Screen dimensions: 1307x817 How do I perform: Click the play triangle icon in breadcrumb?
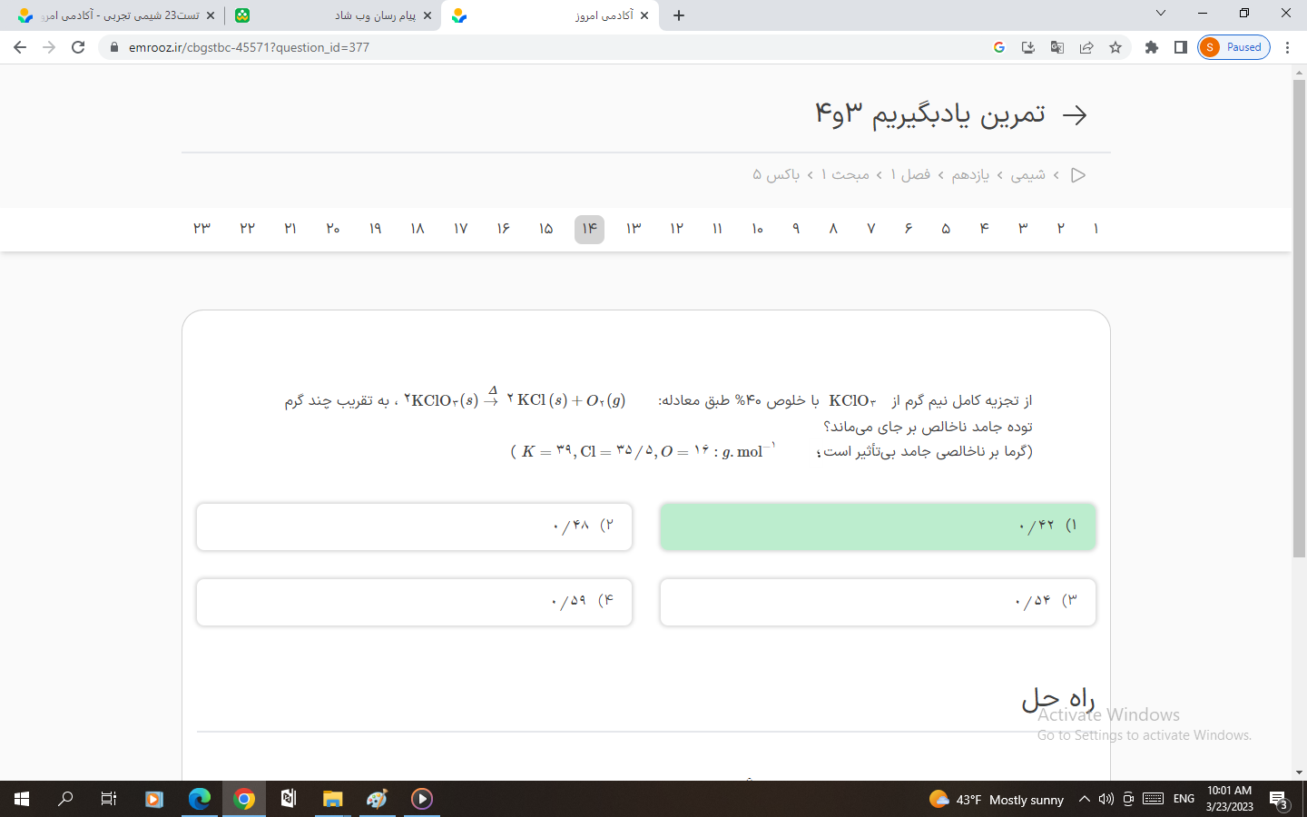[x=1078, y=175]
